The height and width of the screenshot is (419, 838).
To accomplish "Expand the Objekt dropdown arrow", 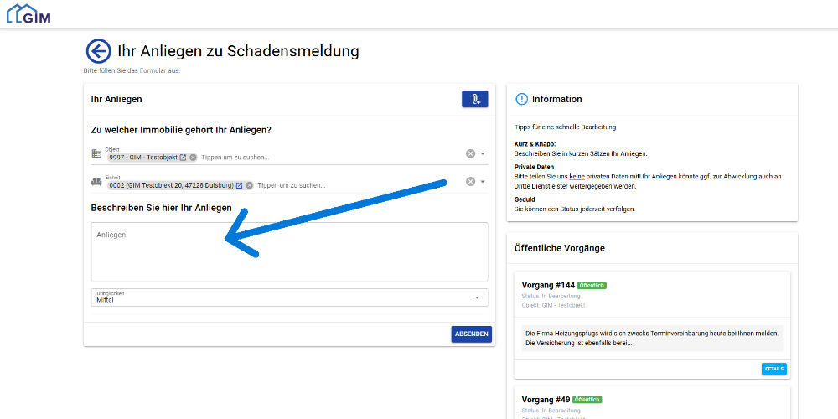I will pyautogui.click(x=483, y=153).
